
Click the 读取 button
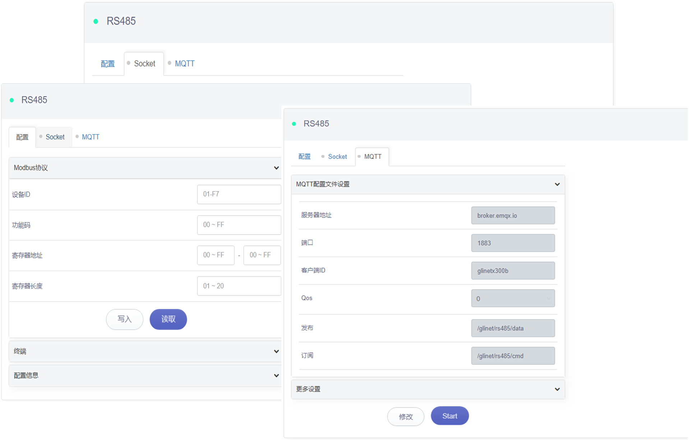168,319
